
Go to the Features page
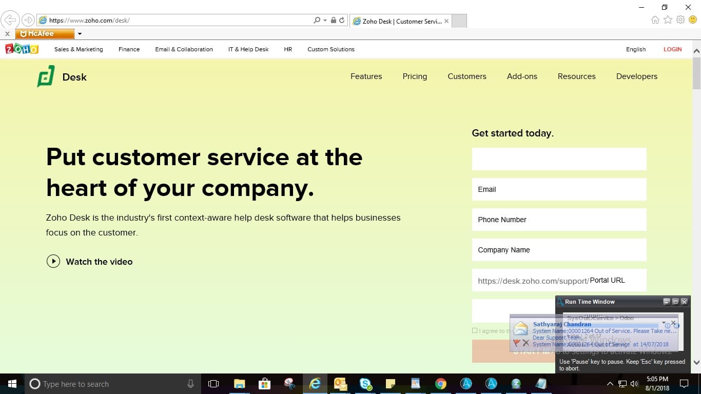click(366, 76)
